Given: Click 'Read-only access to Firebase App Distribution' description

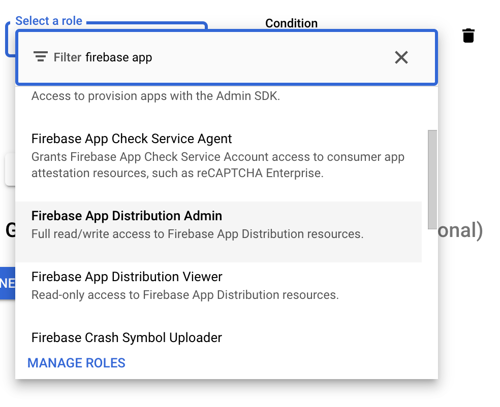Looking at the screenshot, I should point(185,295).
